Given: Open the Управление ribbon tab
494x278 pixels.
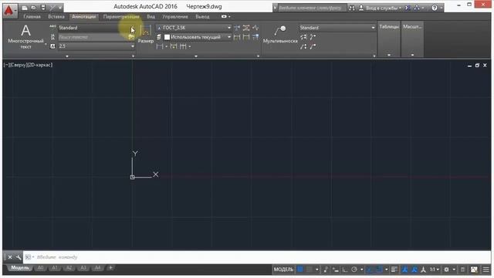Looking at the screenshot, I should coord(175,17).
